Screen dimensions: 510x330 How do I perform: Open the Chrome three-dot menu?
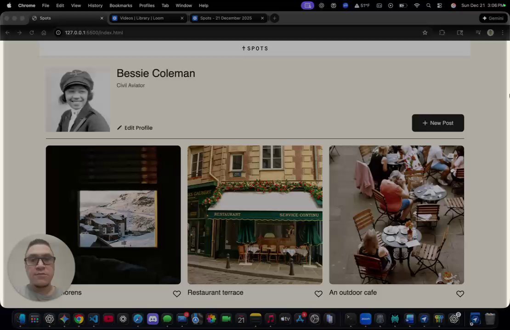click(x=503, y=33)
